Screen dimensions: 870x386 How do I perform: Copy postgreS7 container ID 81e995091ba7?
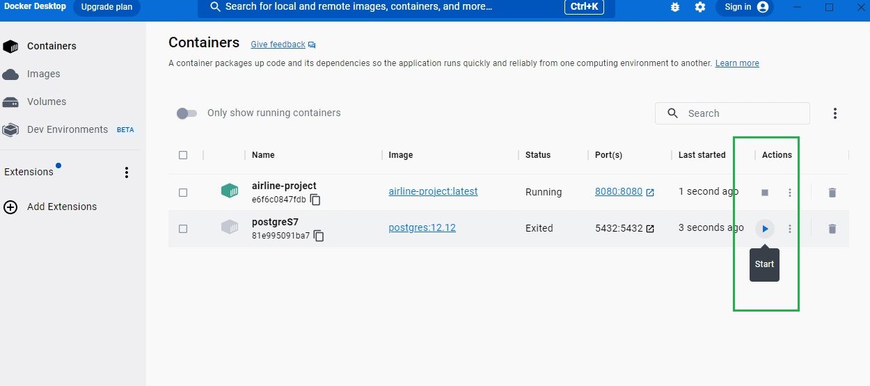pyautogui.click(x=319, y=236)
